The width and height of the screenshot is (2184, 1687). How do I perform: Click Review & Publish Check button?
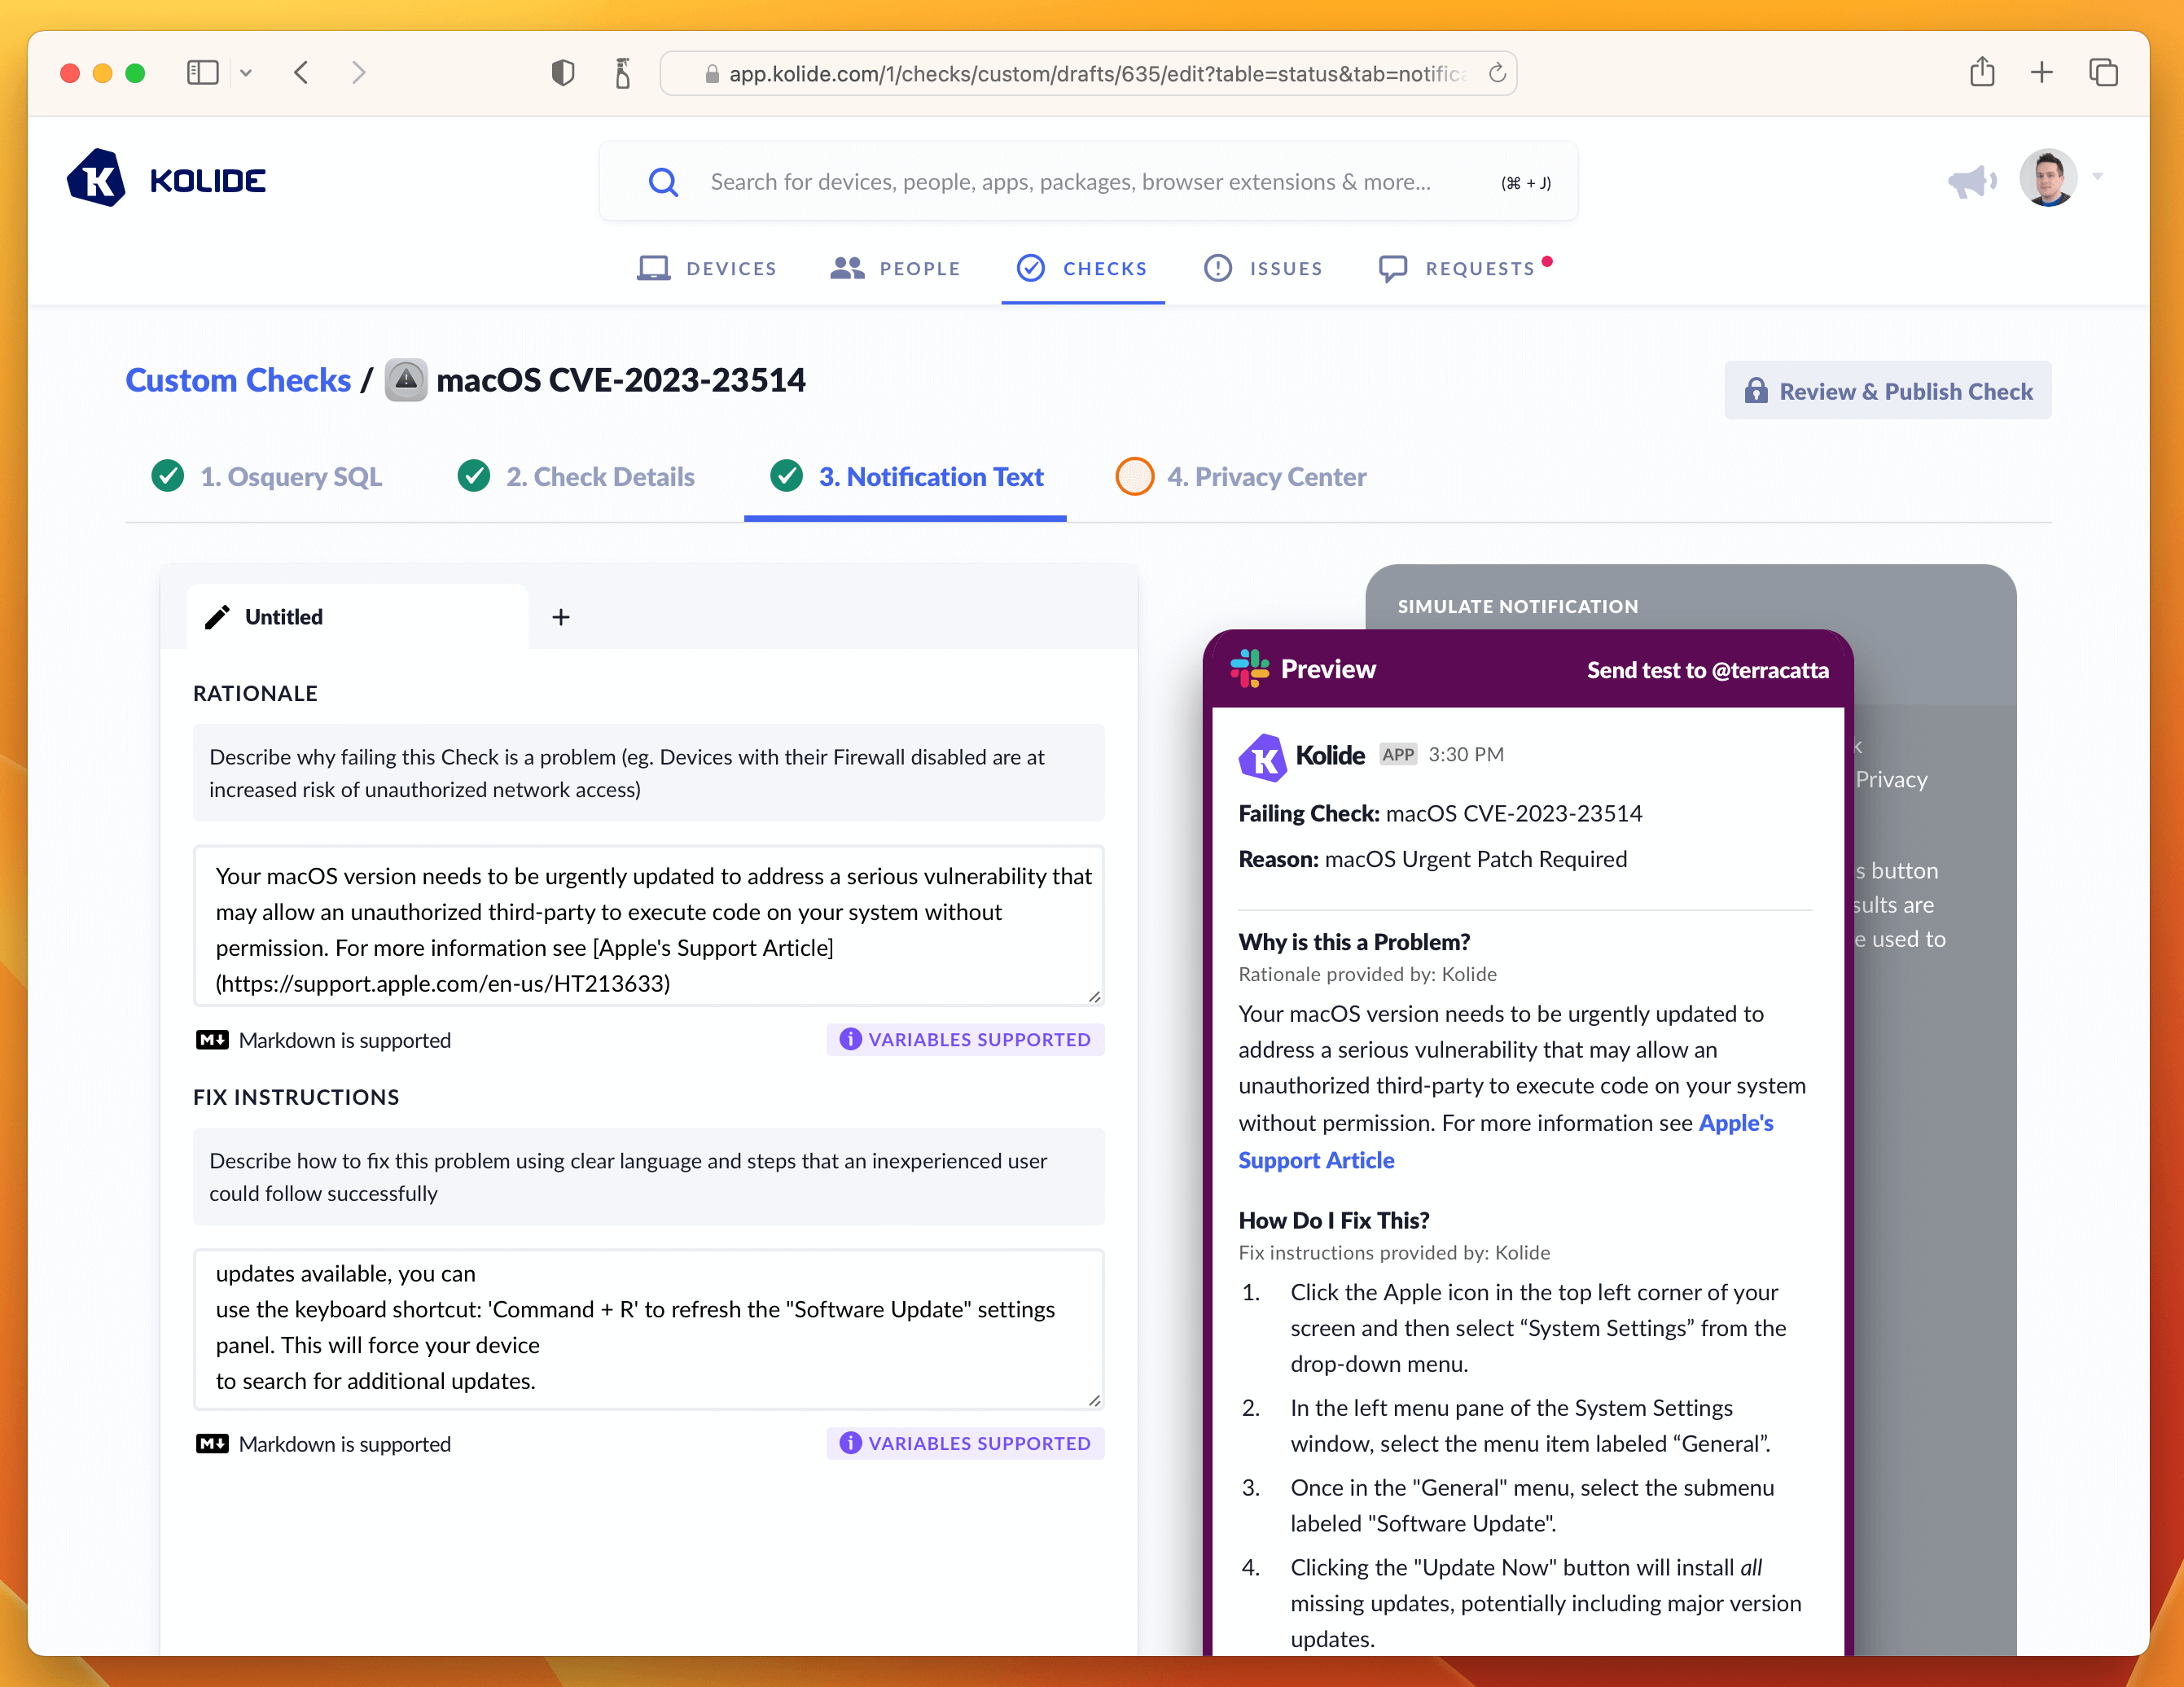1887,391
